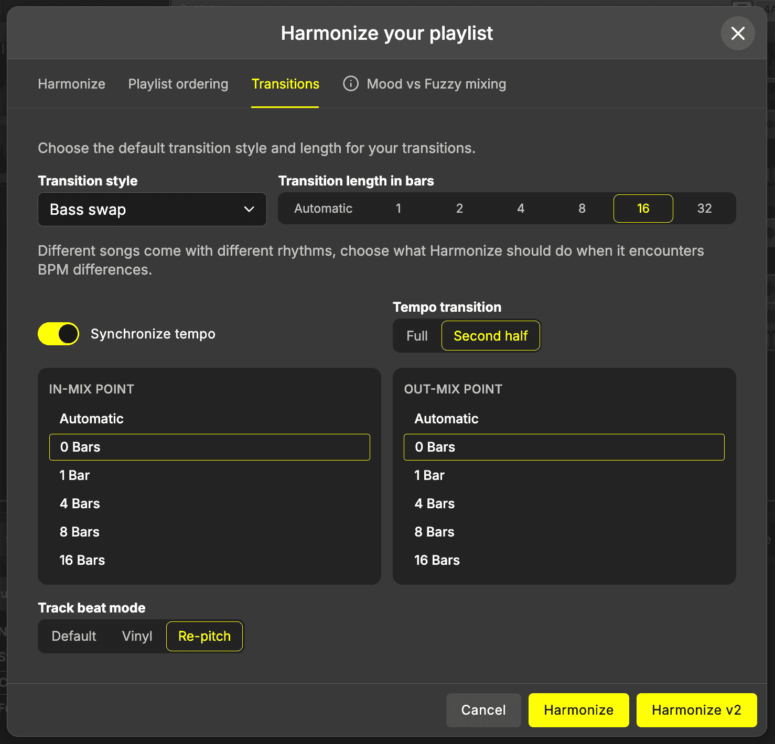Image resolution: width=775 pixels, height=744 pixels.
Task: Set Tempo transition to Full
Action: (417, 335)
